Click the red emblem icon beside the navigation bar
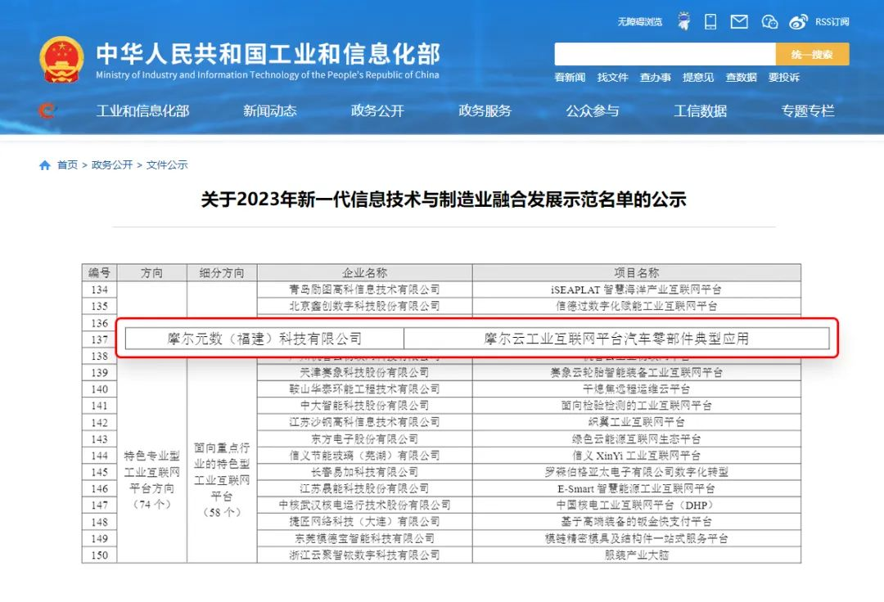This screenshot has height=602, width=884. point(47,112)
